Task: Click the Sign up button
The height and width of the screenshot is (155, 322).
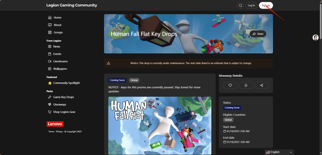Action: (266, 5)
